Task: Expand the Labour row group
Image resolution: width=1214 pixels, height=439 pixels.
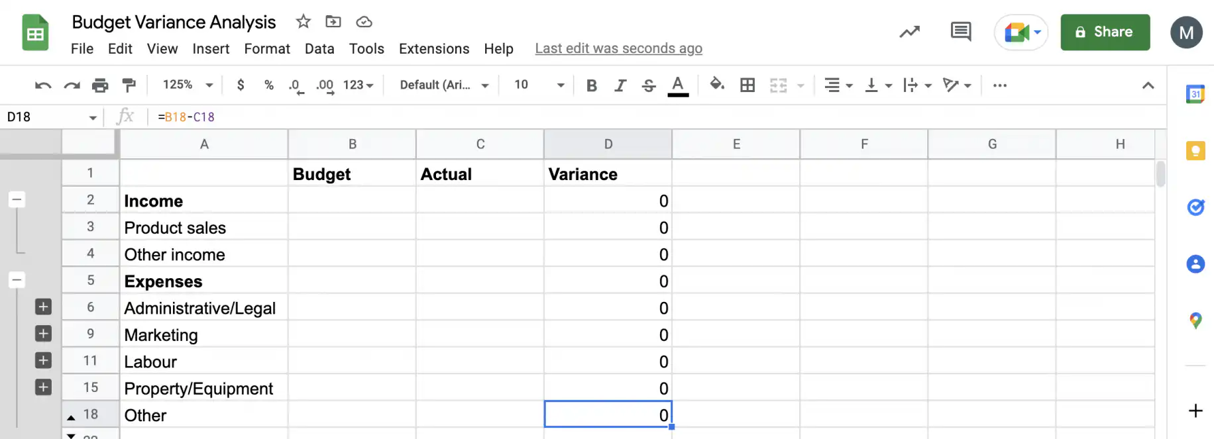Action: (43, 360)
